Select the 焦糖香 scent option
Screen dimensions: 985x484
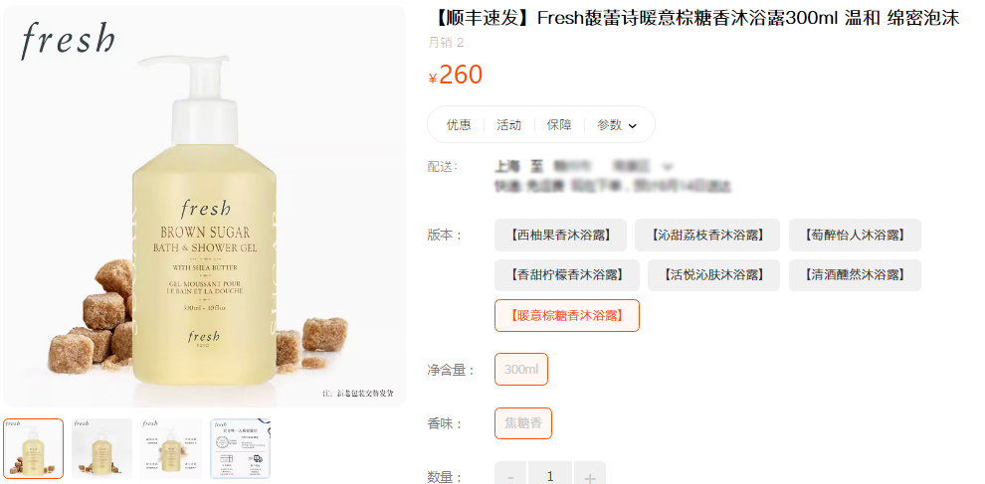tap(523, 423)
